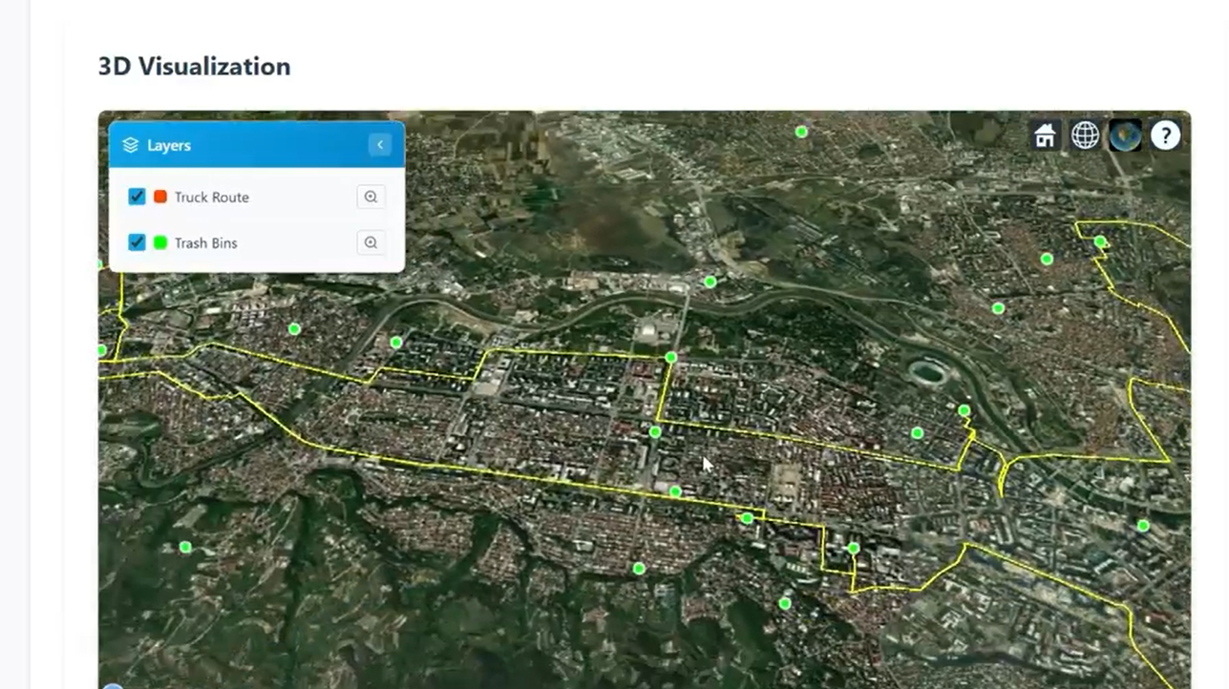Viewport: 1229px width, 689px height.
Task: Click the 3D Visualization heading
Action: coord(194,66)
